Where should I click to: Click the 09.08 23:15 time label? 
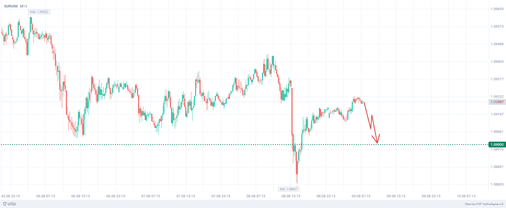[x=431, y=196]
